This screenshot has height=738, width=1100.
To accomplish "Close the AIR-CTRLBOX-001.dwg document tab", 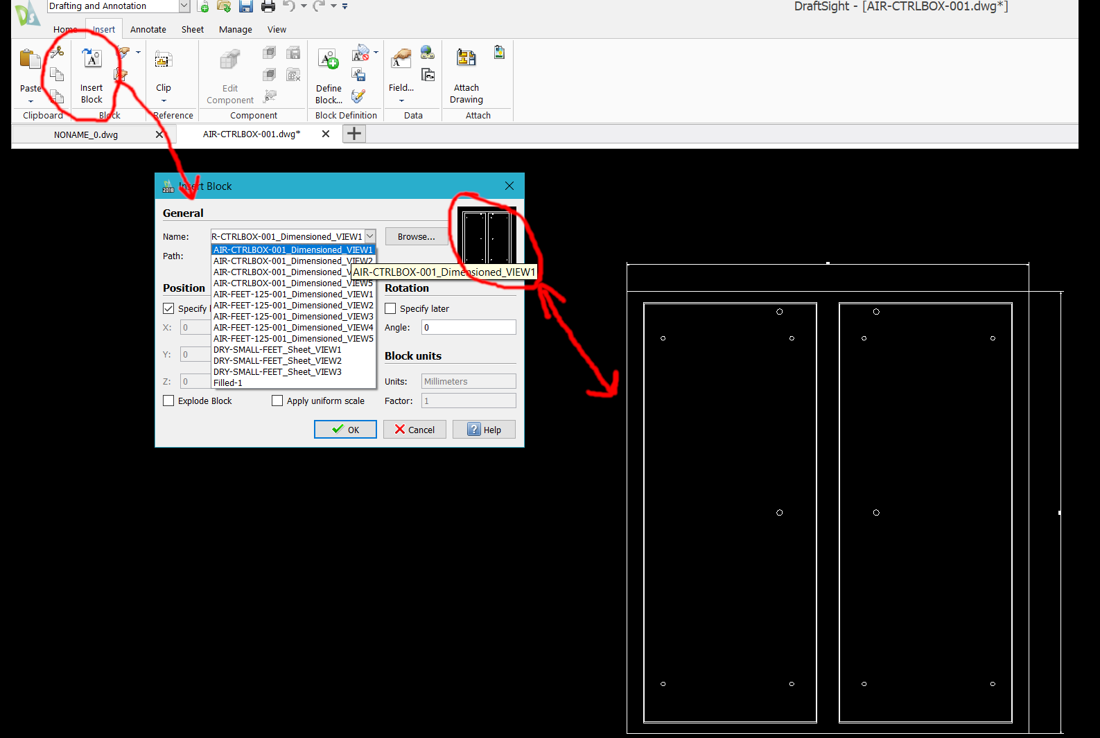I will [326, 134].
